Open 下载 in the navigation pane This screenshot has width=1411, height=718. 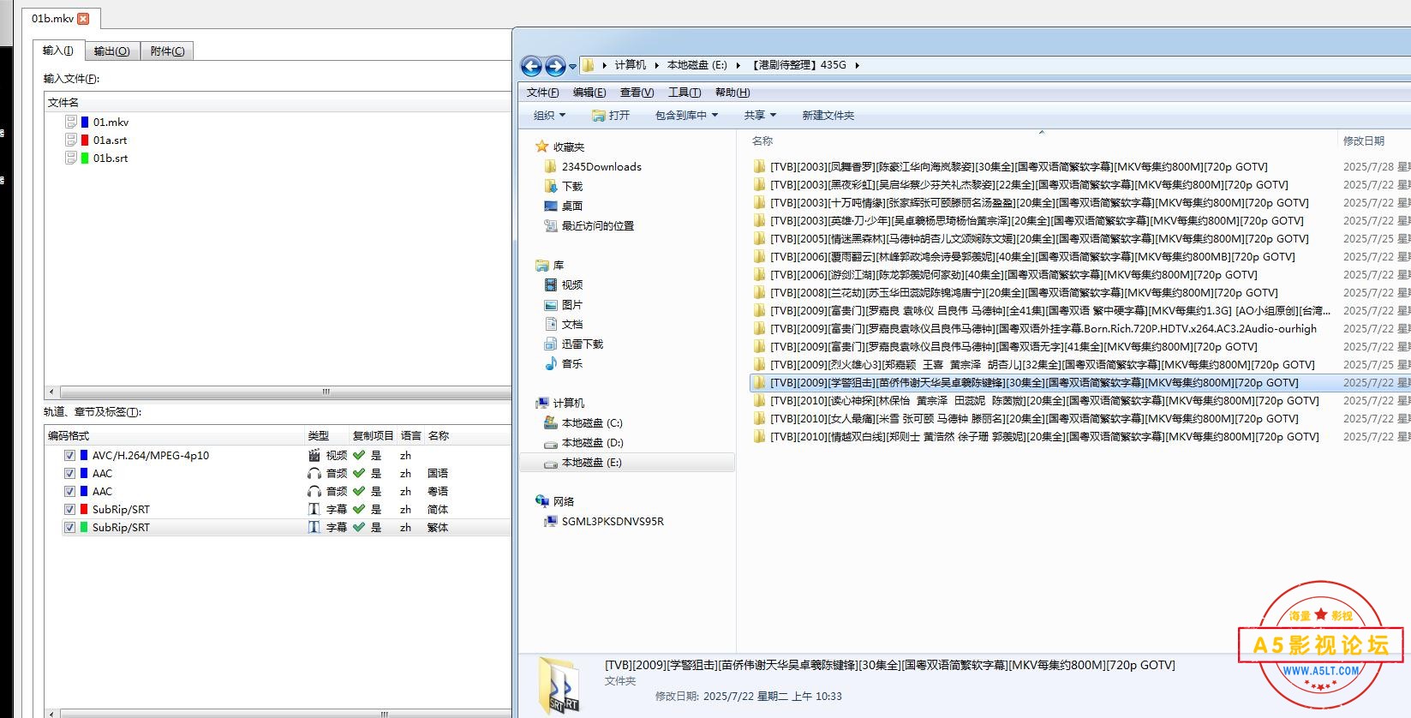[571, 187]
